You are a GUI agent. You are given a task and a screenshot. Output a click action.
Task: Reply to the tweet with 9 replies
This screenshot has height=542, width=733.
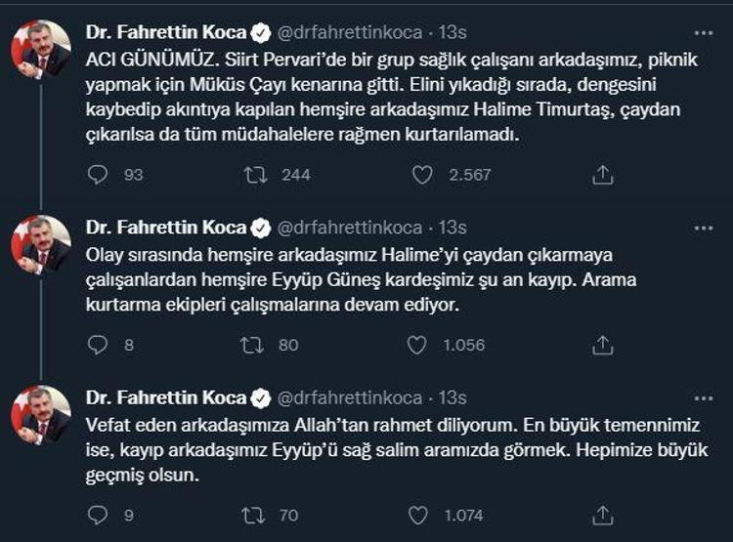point(98,515)
